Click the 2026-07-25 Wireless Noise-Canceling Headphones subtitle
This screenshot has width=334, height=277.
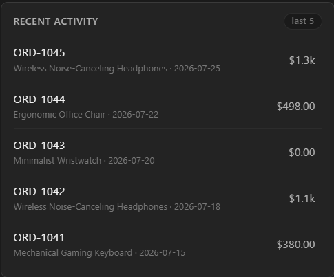click(117, 69)
